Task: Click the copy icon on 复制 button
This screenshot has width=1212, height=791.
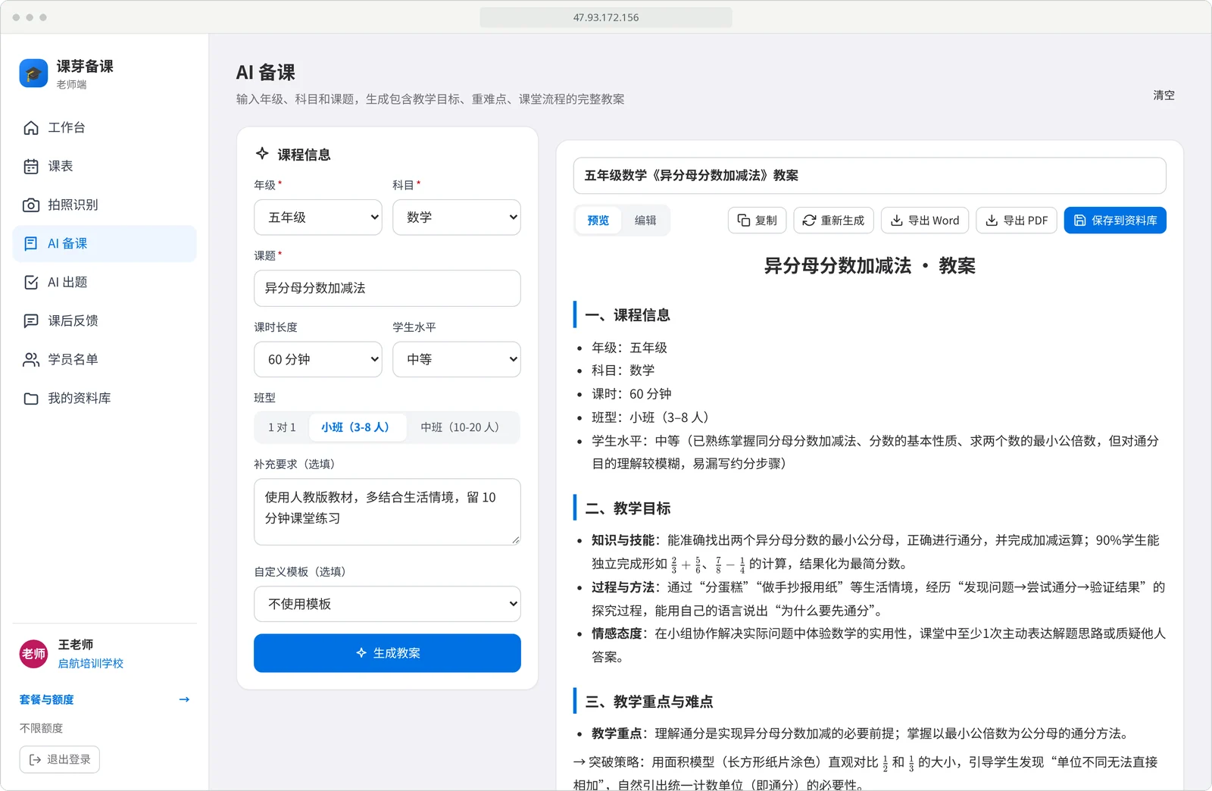Action: (744, 220)
